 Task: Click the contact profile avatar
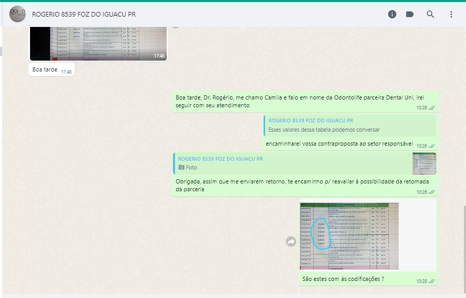(x=18, y=14)
